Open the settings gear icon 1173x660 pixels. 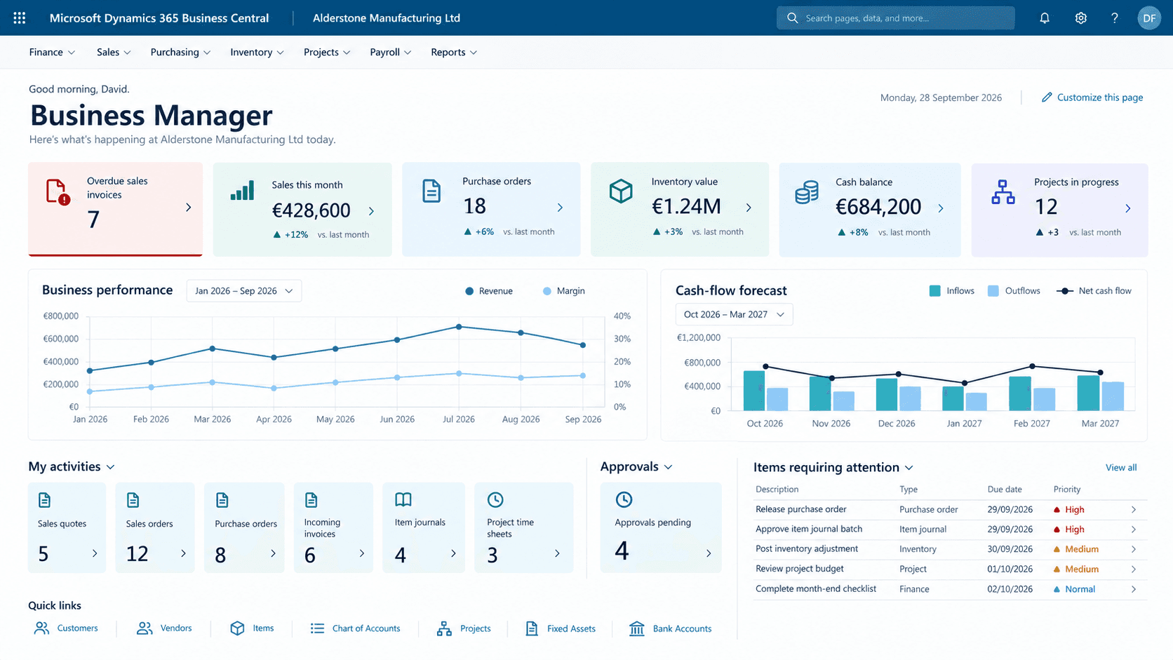[1081, 18]
